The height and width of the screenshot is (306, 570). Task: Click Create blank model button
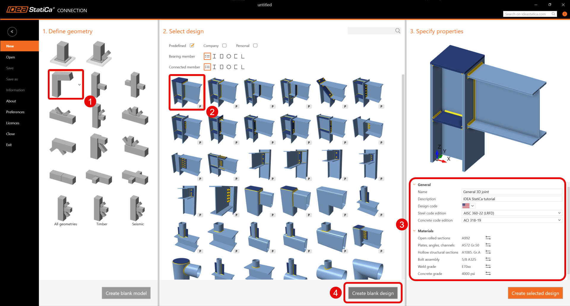(x=126, y=293)
